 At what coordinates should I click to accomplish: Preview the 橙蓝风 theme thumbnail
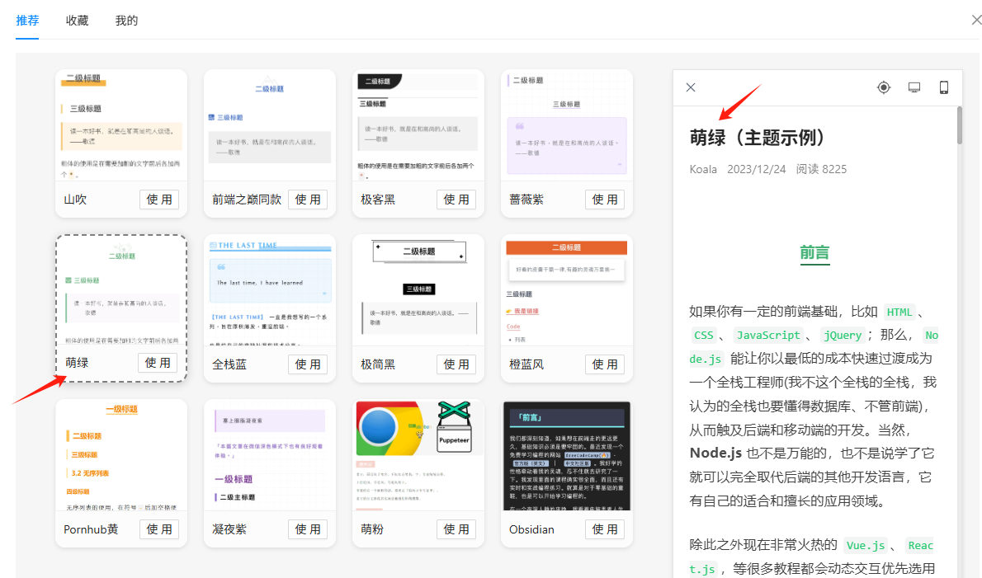tap(567, 291)
